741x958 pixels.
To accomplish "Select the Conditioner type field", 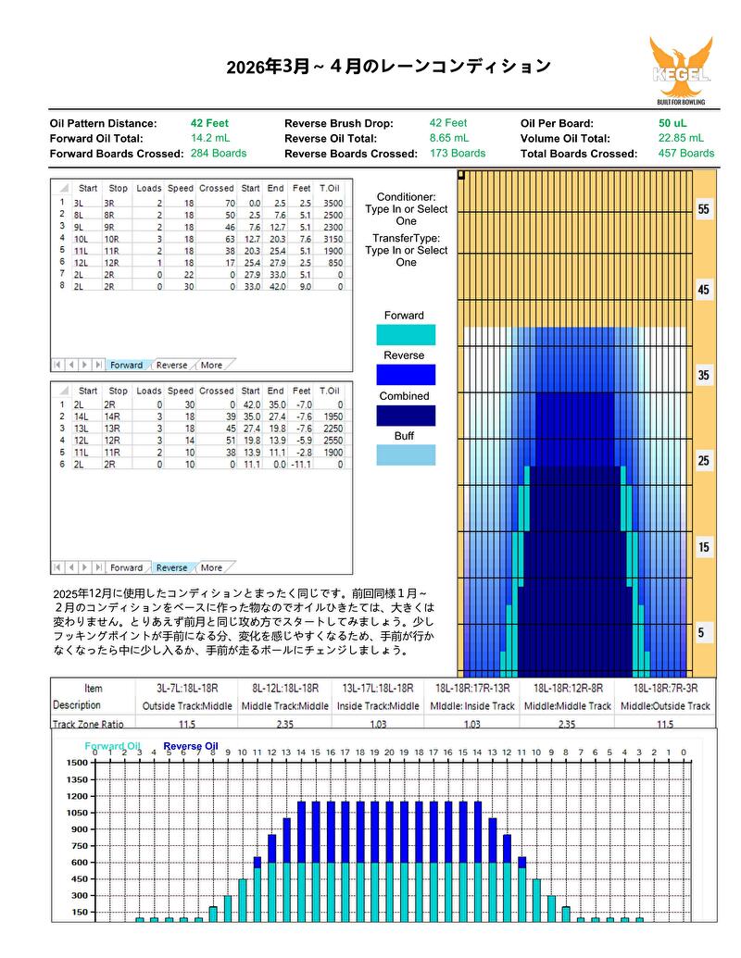I will click(x=406, y=209).
